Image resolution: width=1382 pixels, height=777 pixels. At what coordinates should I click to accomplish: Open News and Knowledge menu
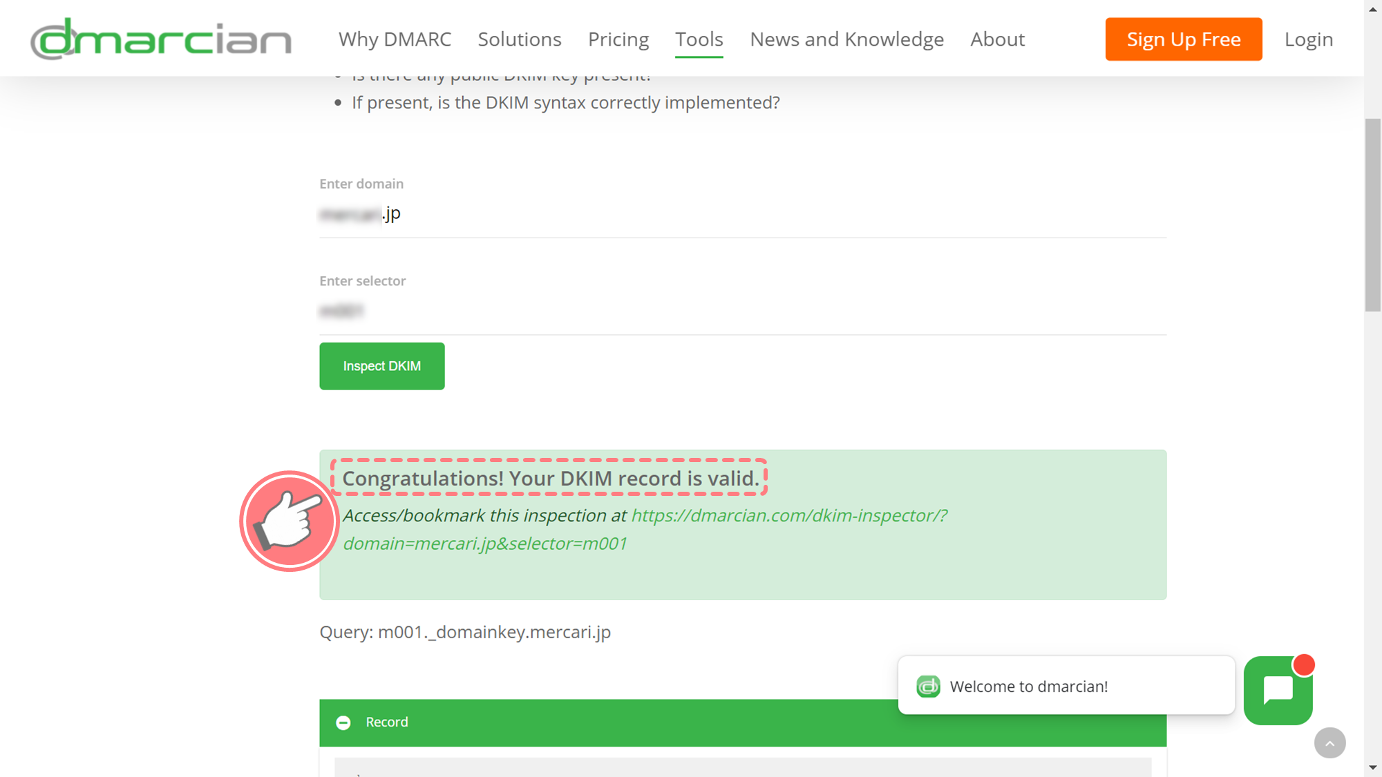846,39
